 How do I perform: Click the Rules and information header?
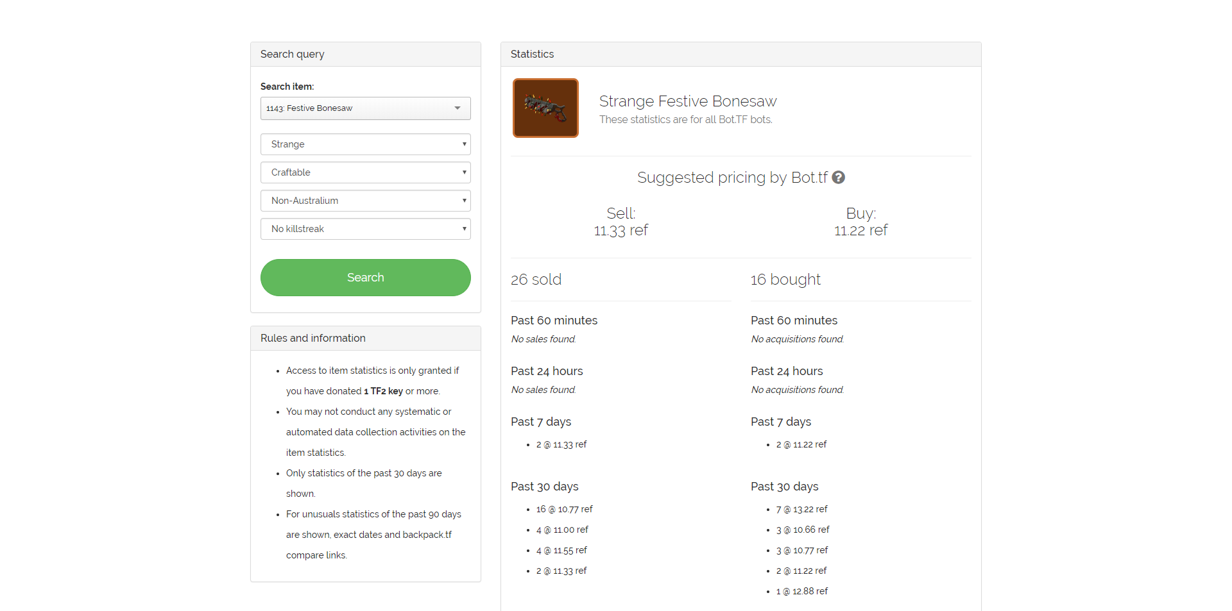coord(366,339)
